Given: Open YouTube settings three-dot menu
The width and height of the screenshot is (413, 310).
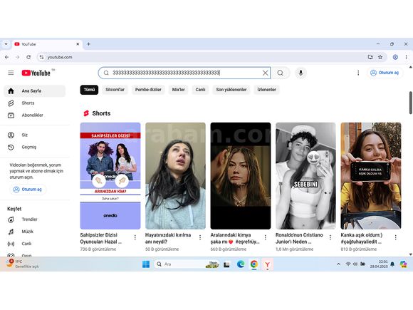Looking at the screenshot, I should click(358, 73).
